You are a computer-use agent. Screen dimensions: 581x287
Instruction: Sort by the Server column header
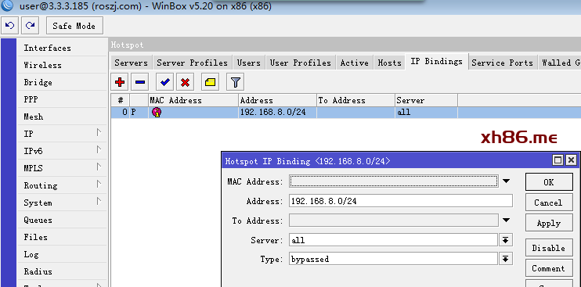click(426, 100)
